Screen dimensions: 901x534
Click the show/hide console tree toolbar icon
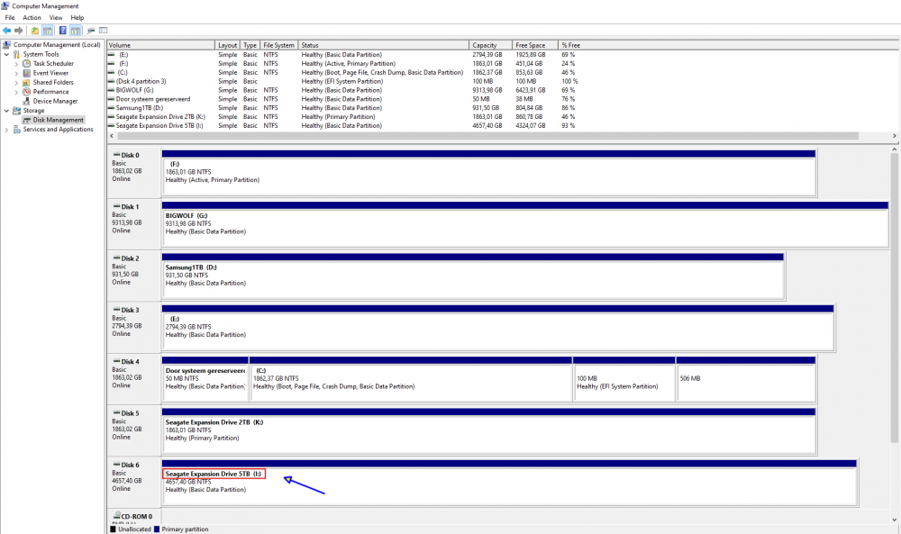click(x=46, y=31)
